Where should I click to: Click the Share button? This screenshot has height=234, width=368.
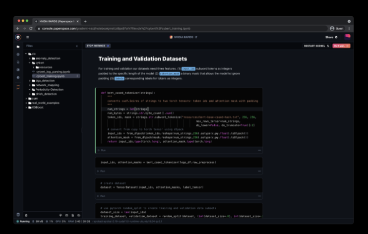pos(331,37)
